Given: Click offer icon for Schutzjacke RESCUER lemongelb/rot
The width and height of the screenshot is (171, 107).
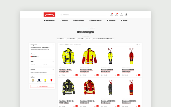Looking at the screenshot, I should [95, 75].
